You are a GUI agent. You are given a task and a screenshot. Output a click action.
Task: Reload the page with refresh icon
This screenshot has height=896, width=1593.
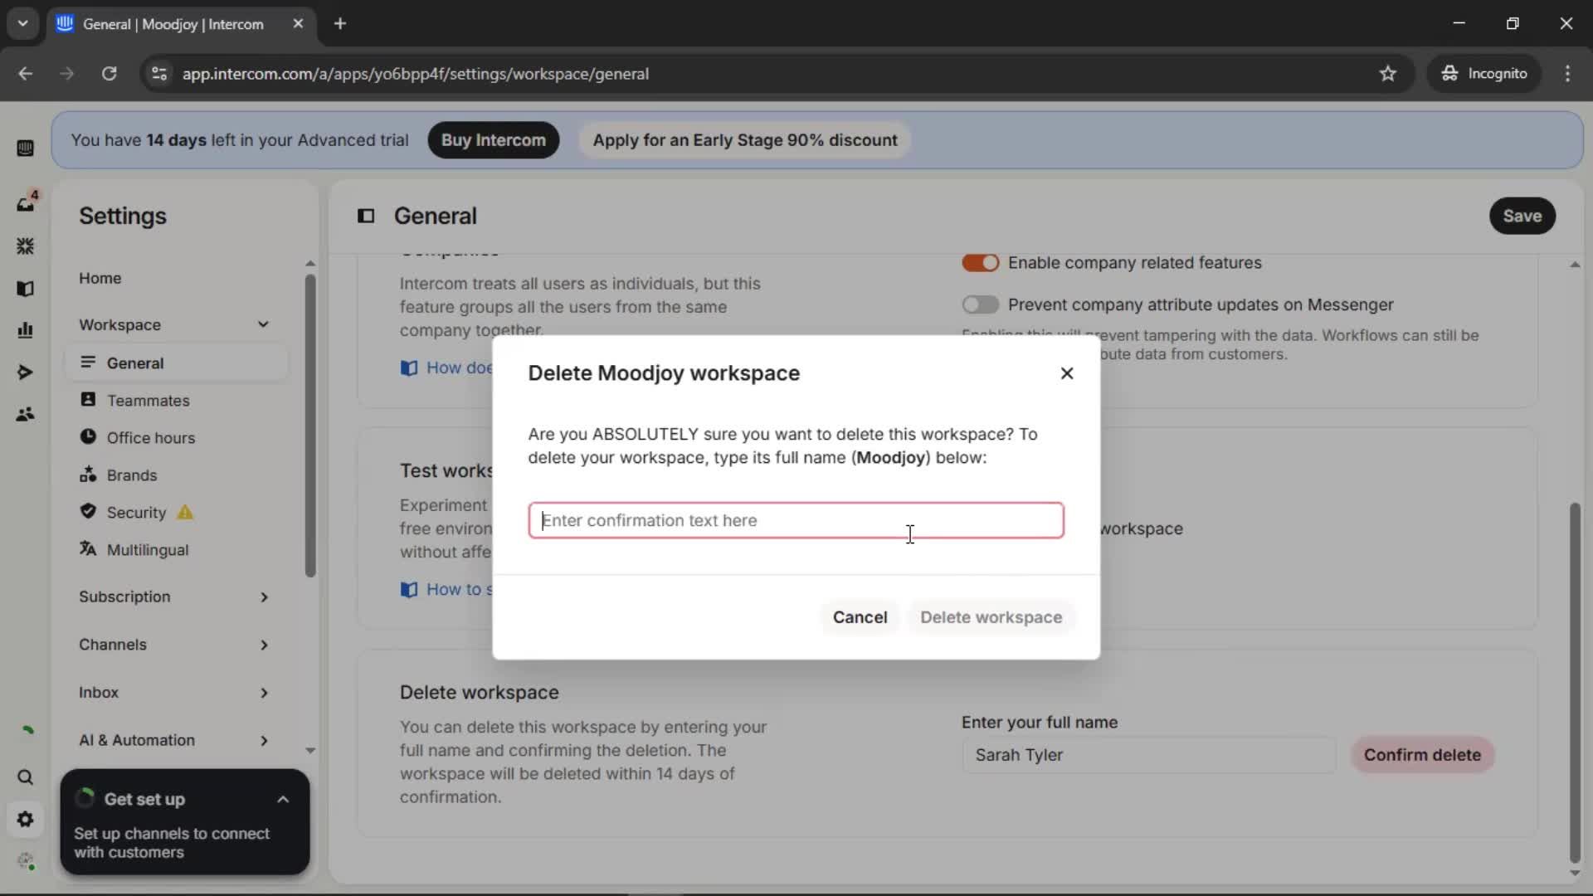(x=109, y=74)
